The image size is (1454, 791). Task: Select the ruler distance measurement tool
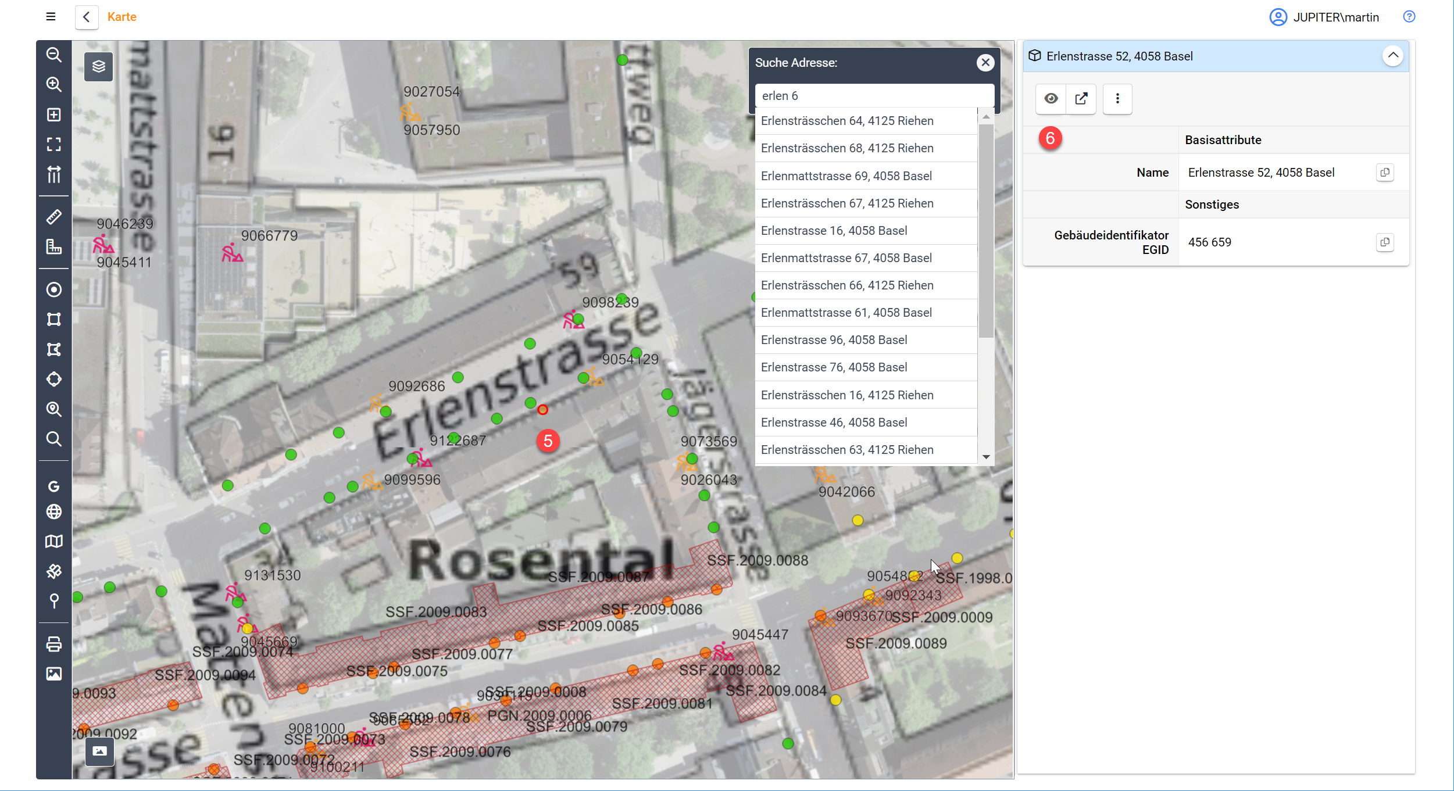[x=54, y=217]
